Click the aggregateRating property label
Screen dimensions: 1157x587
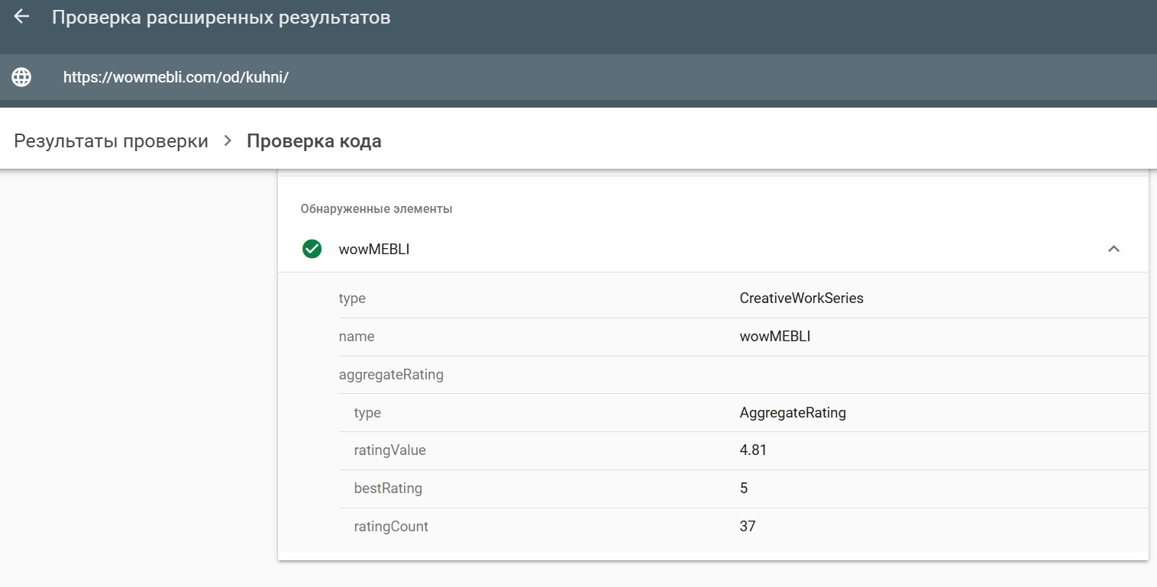391,375
